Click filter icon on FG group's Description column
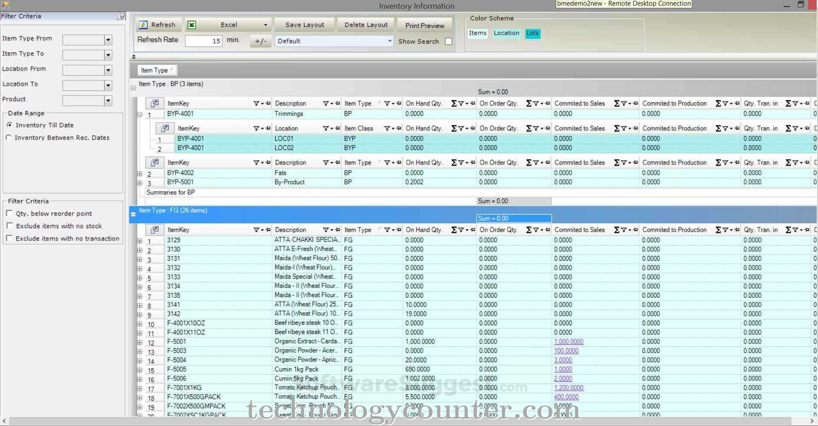Viewport: 818px width, 426px height. coord(326,230)
